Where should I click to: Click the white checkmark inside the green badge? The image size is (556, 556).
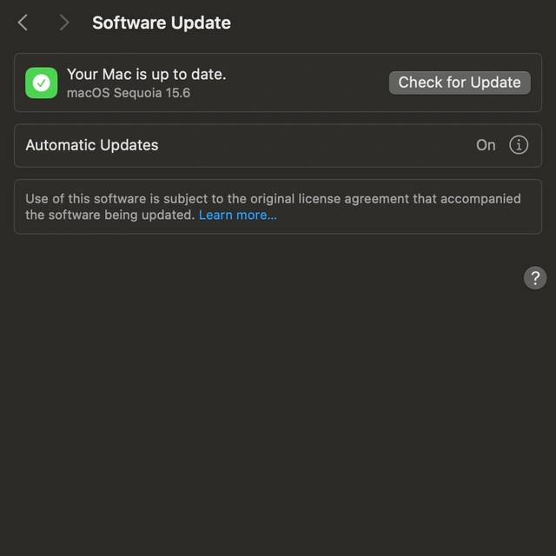click(x=41, y=83)
